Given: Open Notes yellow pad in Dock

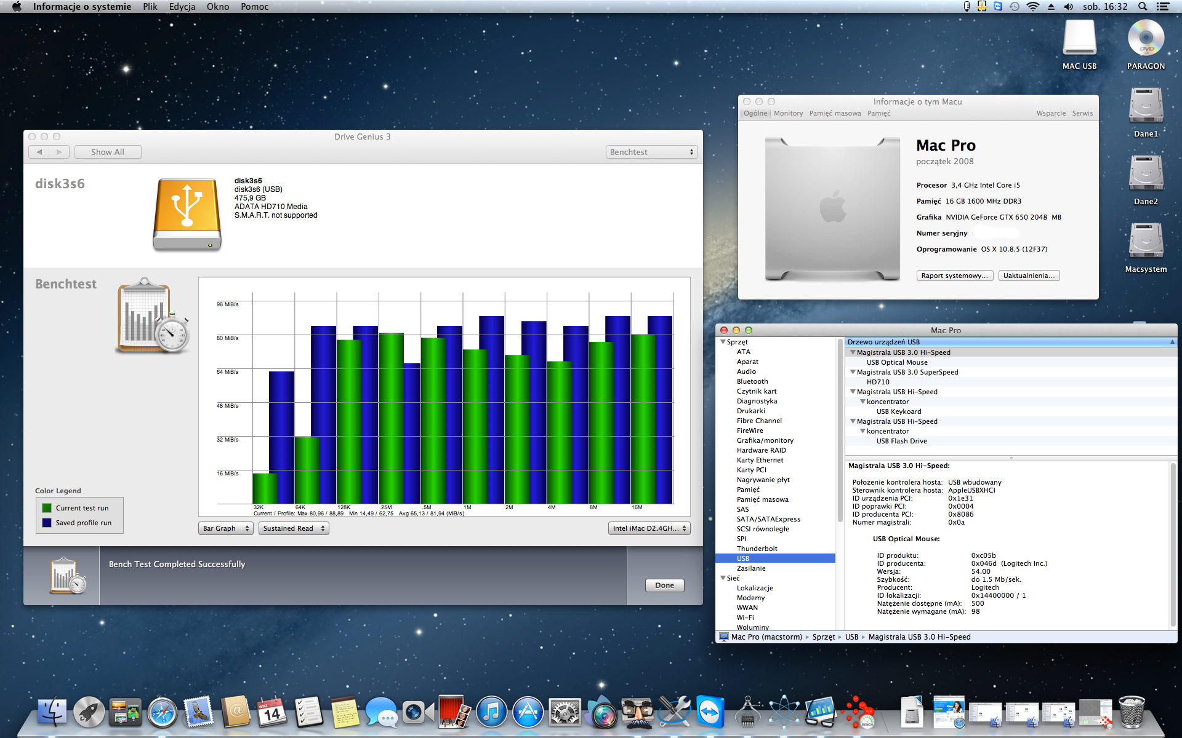Looking at the screenshot, I should tap(345, 712).
